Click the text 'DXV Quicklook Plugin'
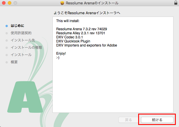 73,41
